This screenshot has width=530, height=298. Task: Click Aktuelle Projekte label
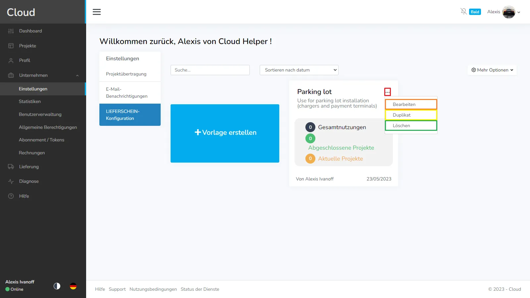coord(341,159)
